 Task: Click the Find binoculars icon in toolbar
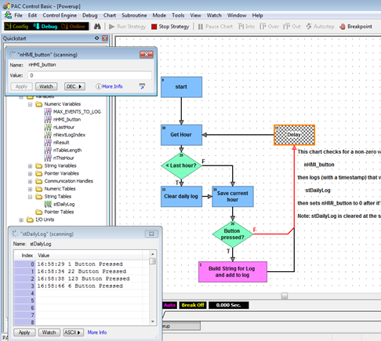coord(97,27)
